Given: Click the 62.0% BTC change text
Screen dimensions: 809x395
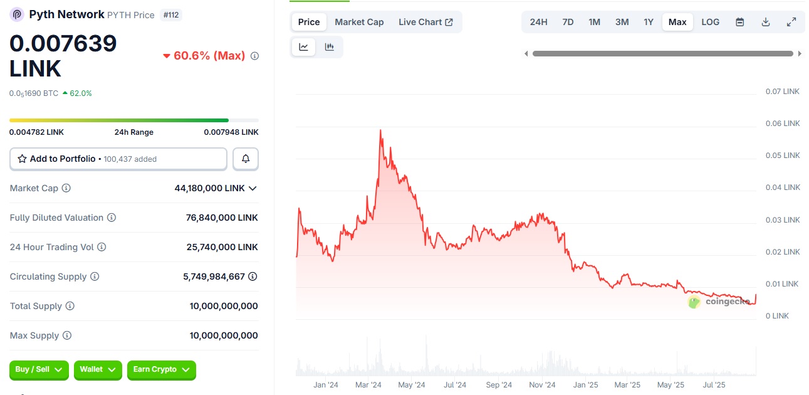Looking at the screenshot, I should click(81, 93).
